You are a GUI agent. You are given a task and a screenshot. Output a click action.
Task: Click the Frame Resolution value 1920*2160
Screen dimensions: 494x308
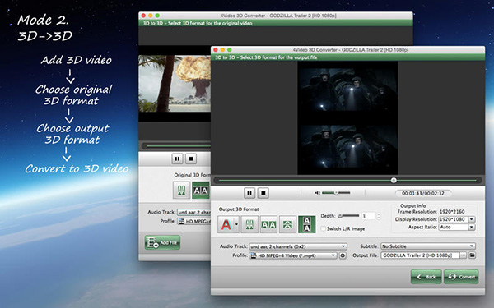[x=452, y=212]
